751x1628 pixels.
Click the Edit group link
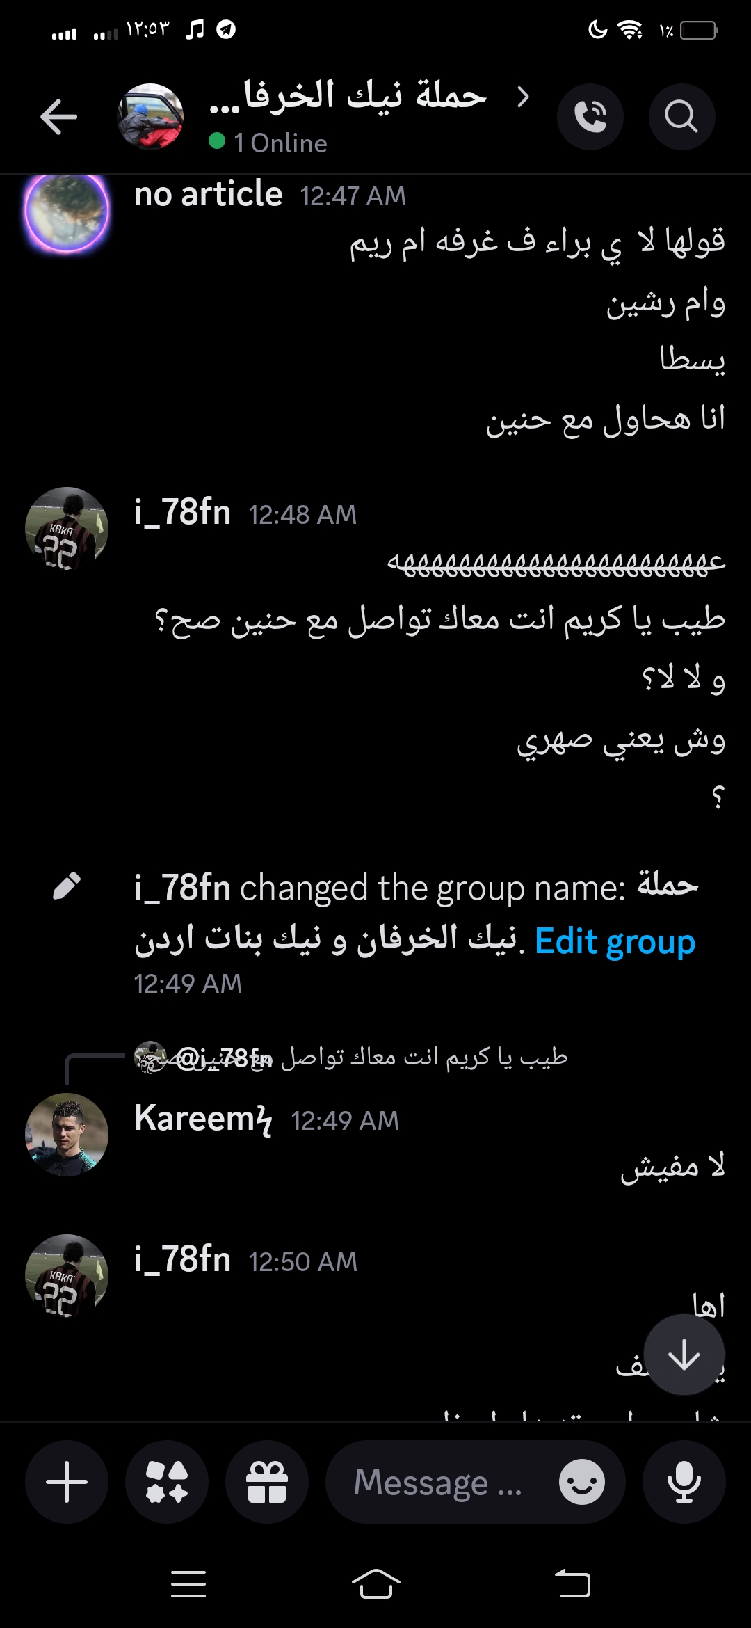(615, 941)
